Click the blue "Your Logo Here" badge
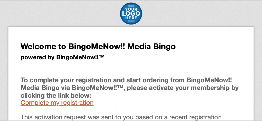The image size is (262, 121). pos(131,14)
